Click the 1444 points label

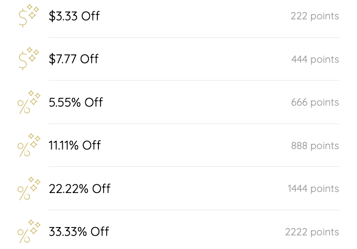click(x=313, y=189)
